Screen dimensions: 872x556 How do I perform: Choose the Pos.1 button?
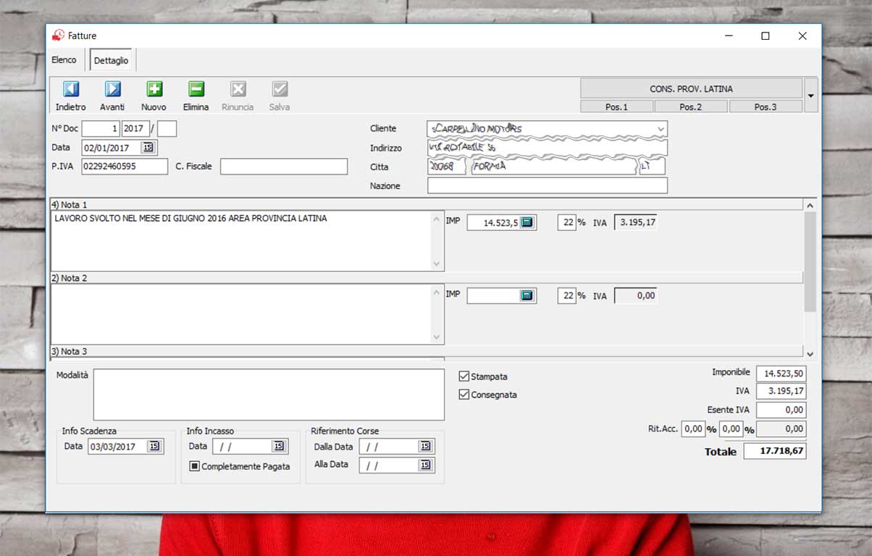tap(616, 107)
